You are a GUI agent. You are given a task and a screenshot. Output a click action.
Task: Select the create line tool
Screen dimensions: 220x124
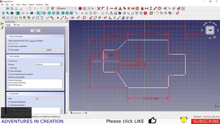[62, 18]
